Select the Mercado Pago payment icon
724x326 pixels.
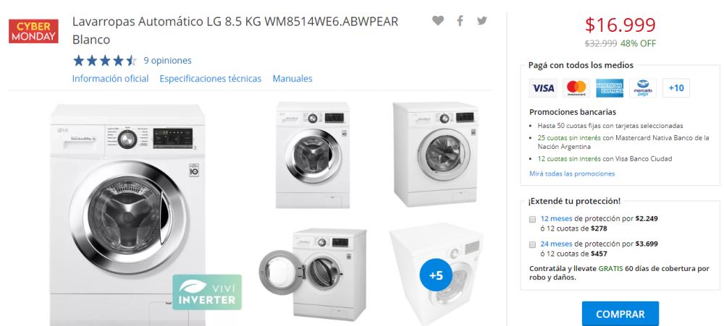[x=643, y=88]
